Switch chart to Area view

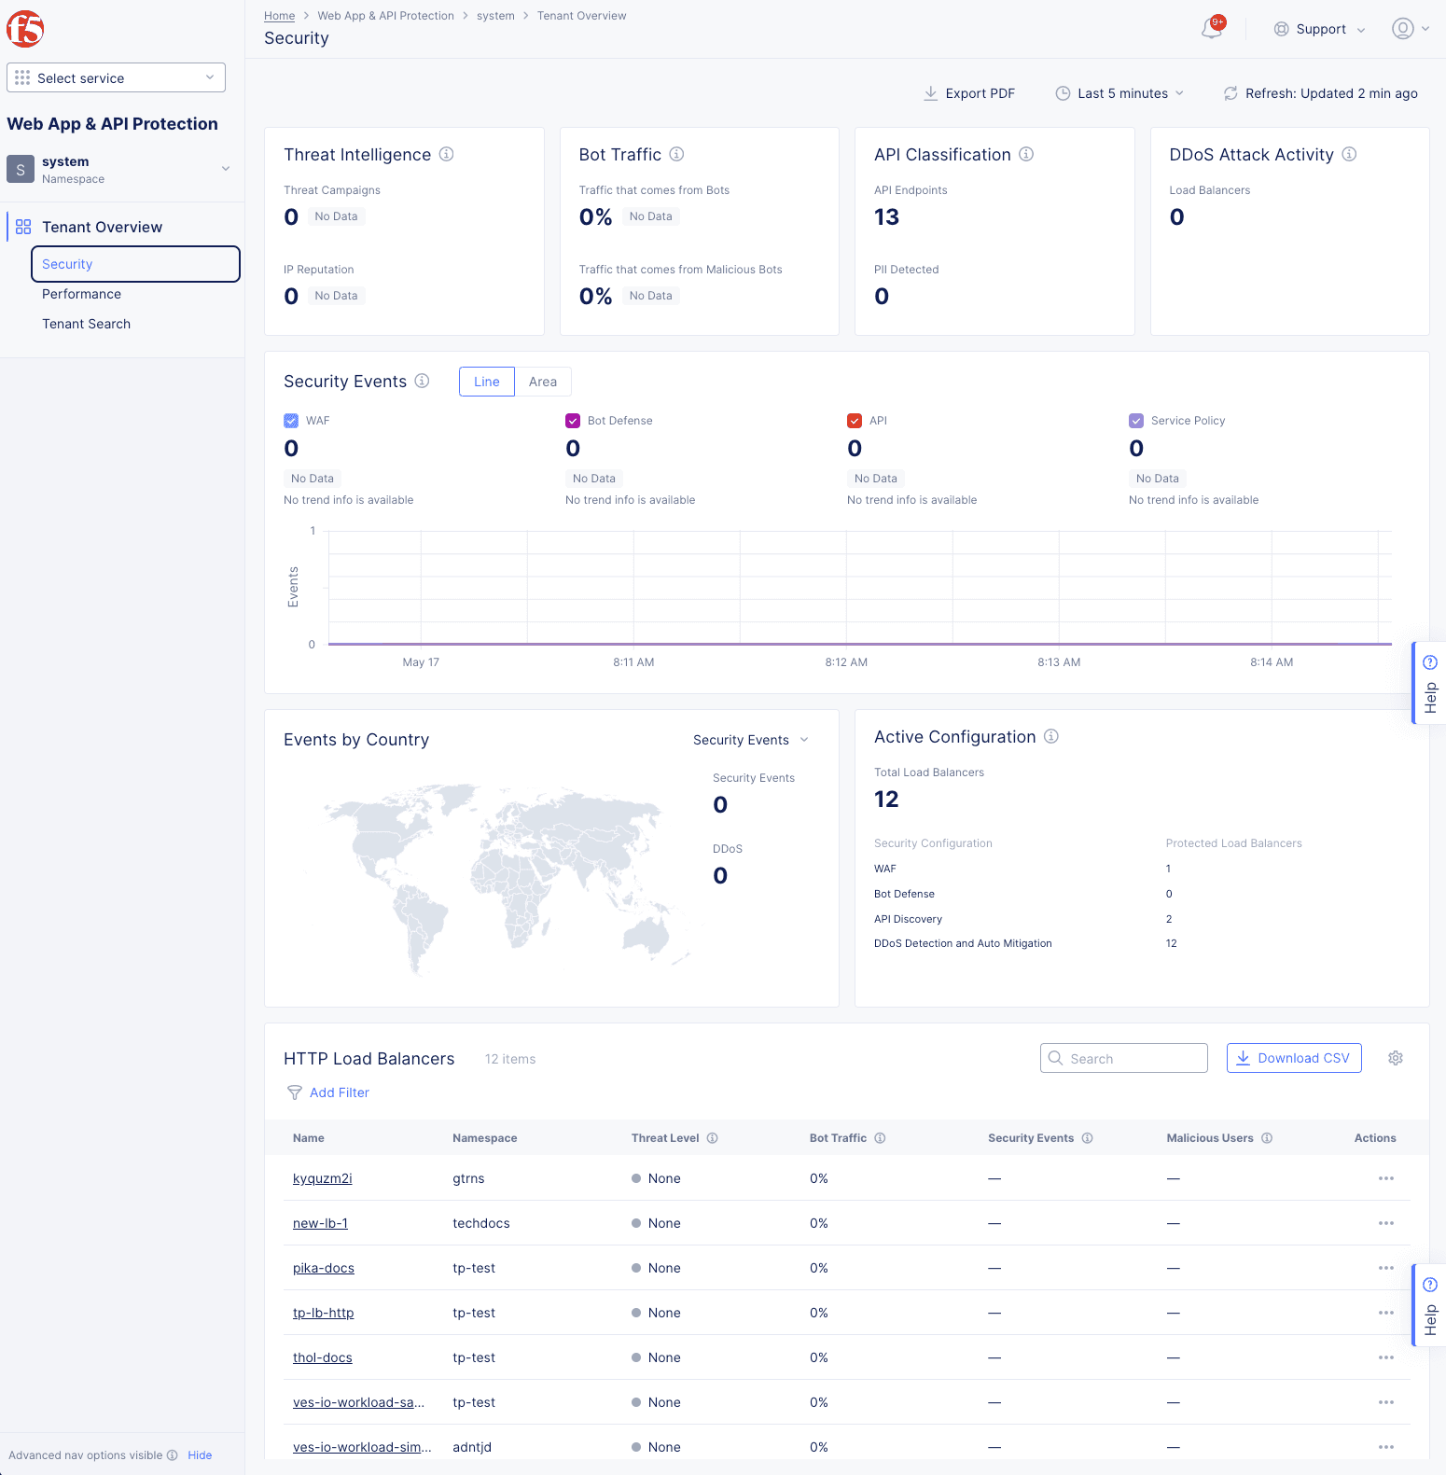[543, 382]
